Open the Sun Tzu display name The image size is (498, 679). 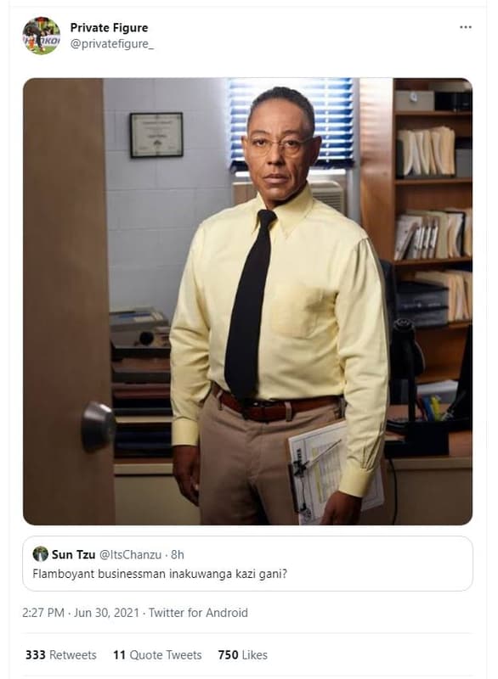73,555
